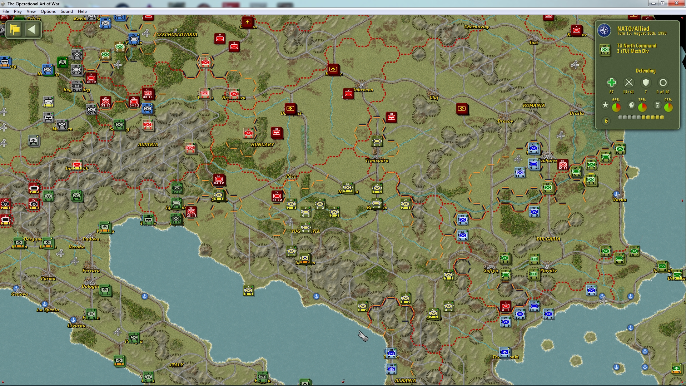
Task: Select the yellow unit on Novi Sad
Action: coord(348,188)
